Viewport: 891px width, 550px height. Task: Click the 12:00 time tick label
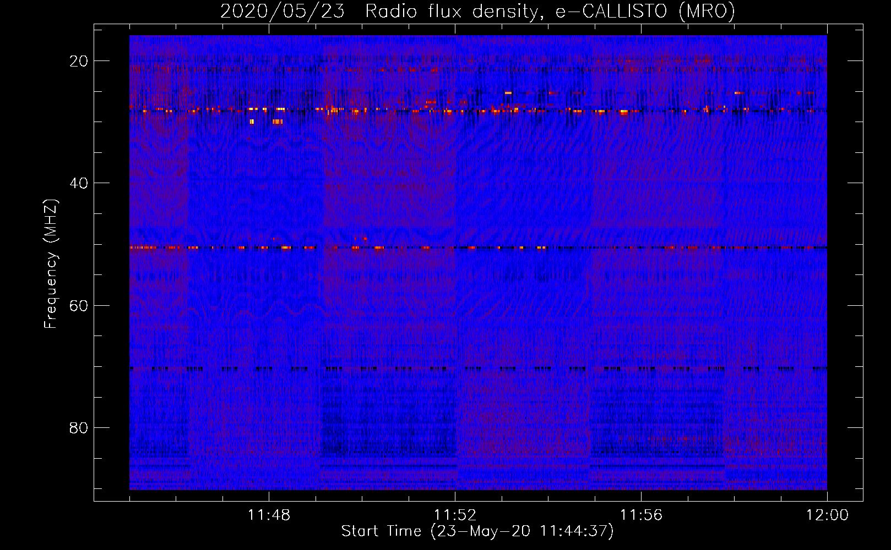827,515
